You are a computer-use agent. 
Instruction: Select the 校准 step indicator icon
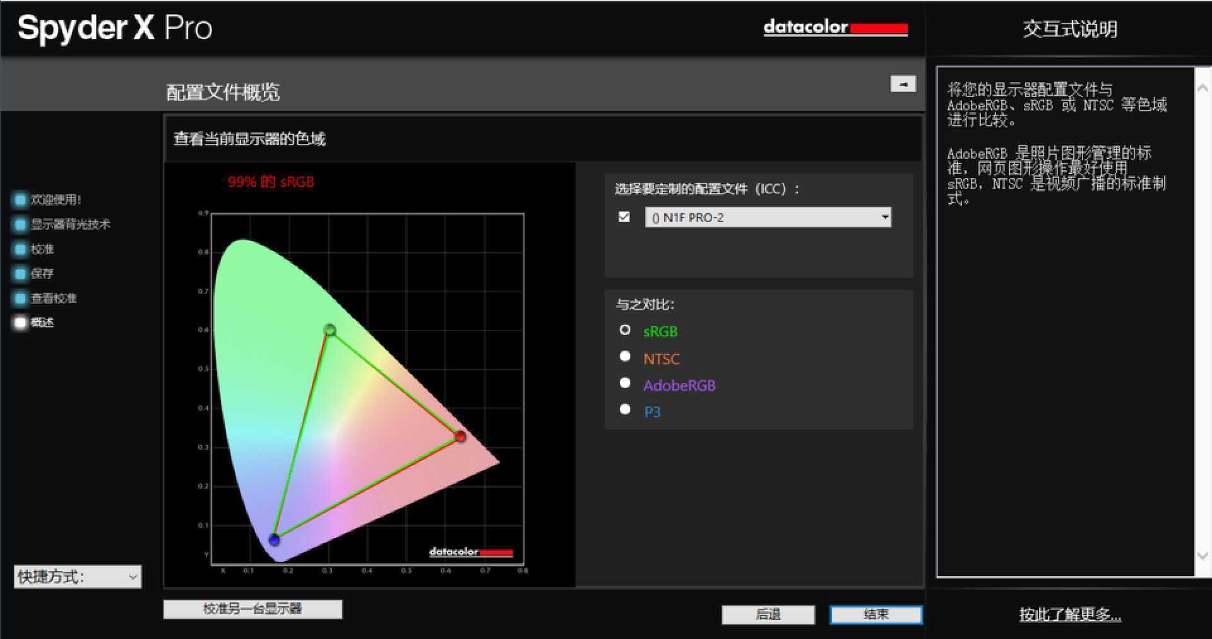click(20, 249)
